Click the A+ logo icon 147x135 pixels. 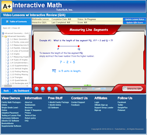7,6
